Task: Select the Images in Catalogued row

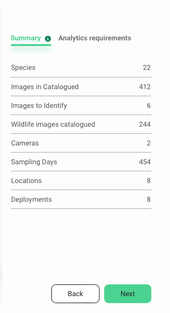Action: click(81, 87)
